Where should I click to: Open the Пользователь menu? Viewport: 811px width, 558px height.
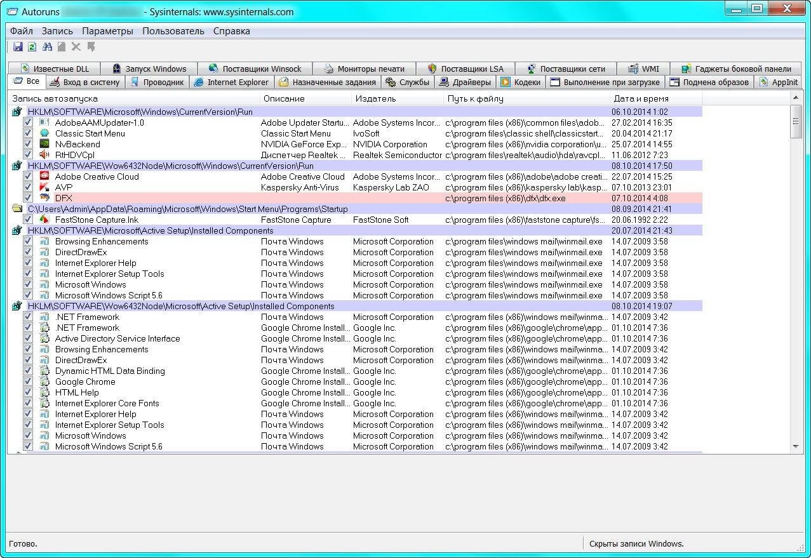click(173, 31)
